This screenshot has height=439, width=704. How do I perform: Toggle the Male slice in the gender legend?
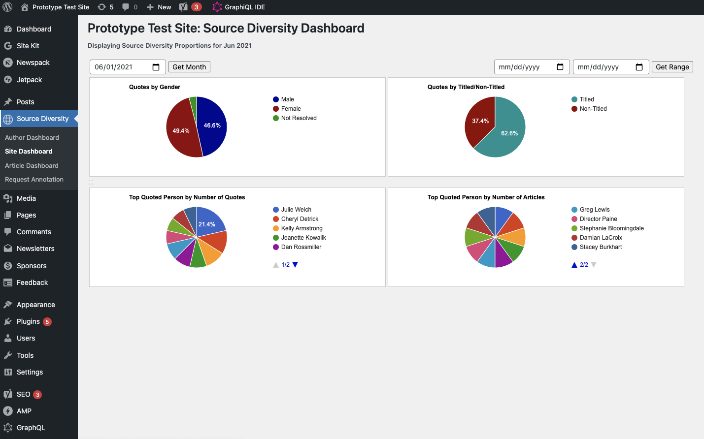click(287, 99)
